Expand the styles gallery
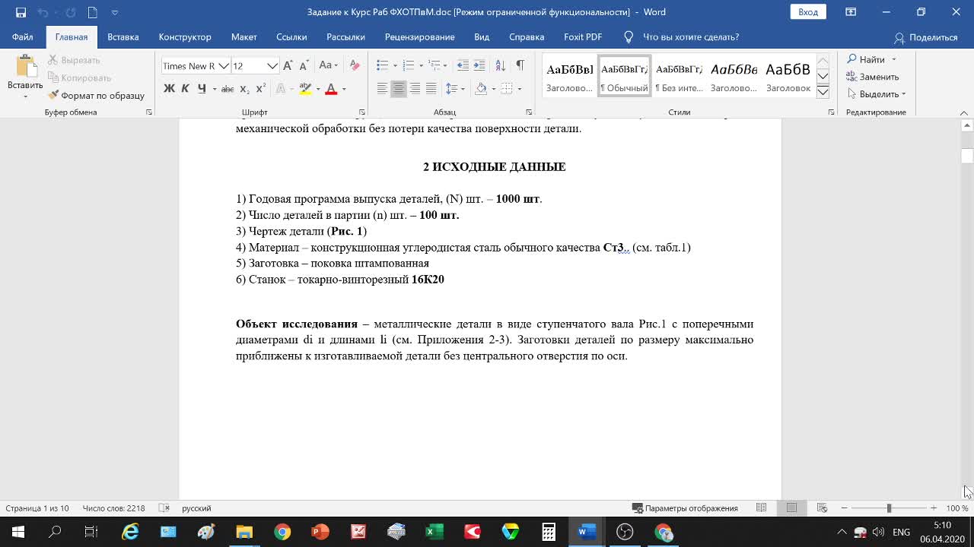The width and height of the screenshot is (974, 547). coord(823,91)
